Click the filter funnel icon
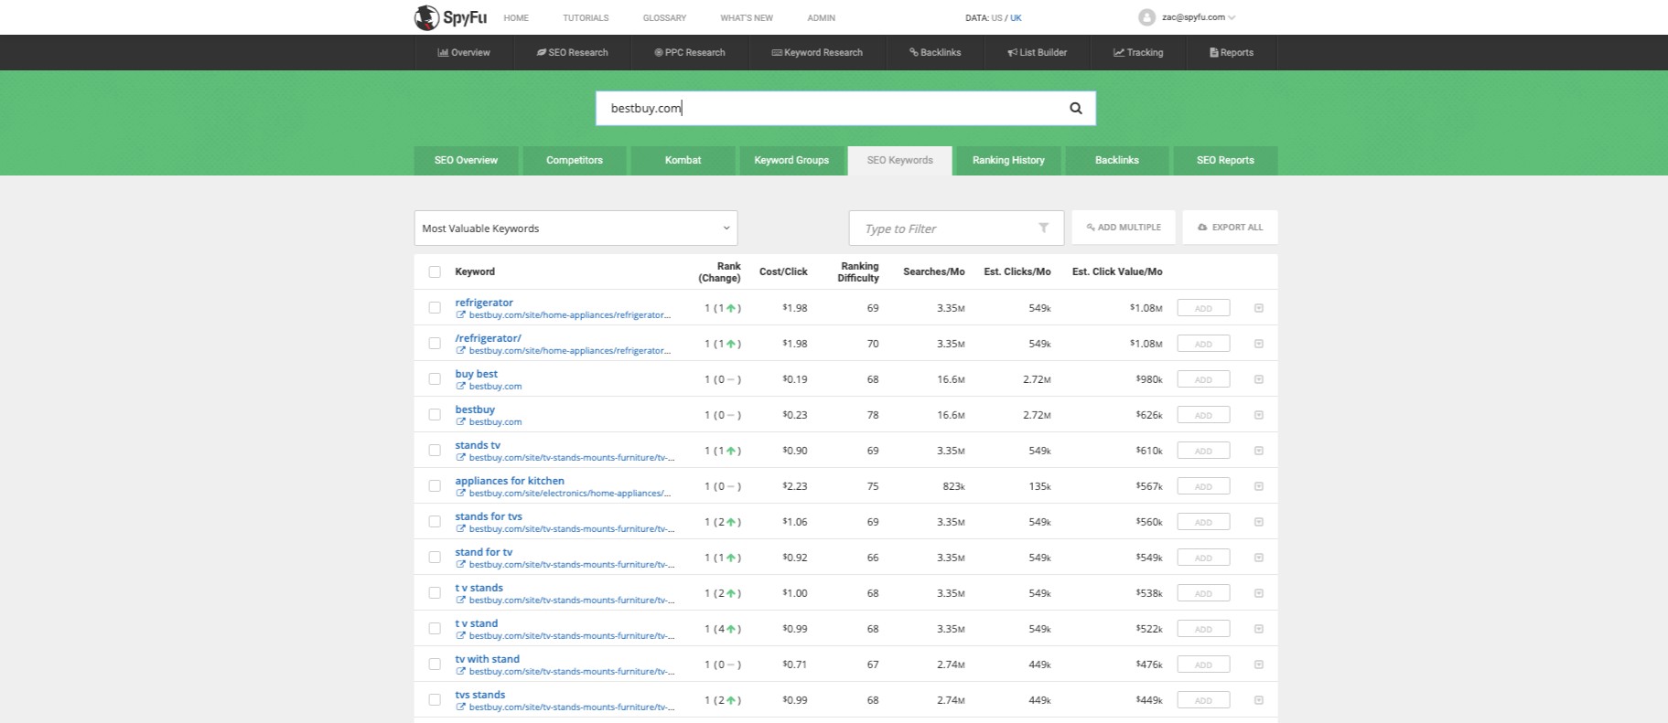The height and width of the screenshot is (723, 1668). point(1043,228)
